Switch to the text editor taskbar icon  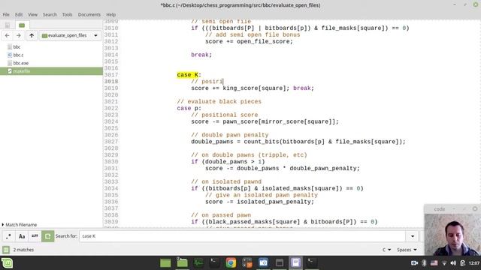[x=295, y=263]
